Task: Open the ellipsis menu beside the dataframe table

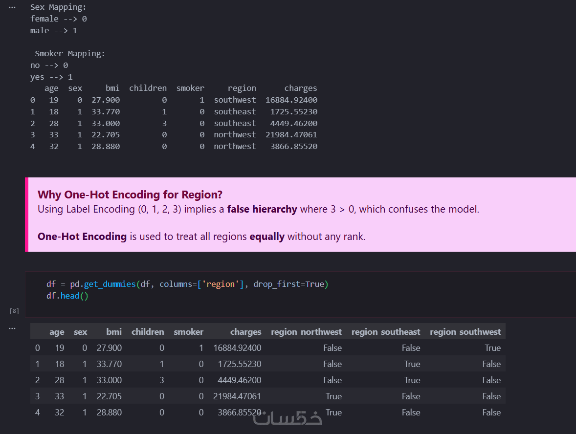Action: (12, 328)
